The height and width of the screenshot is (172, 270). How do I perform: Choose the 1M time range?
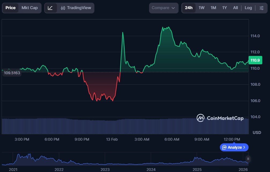tap(213, 8)
